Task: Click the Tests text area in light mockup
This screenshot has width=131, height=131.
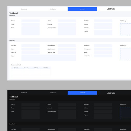Action: pos(31,31)
